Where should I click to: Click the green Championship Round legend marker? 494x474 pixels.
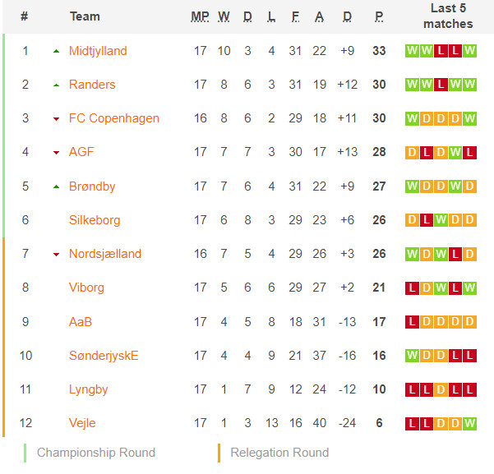point(25,453)
